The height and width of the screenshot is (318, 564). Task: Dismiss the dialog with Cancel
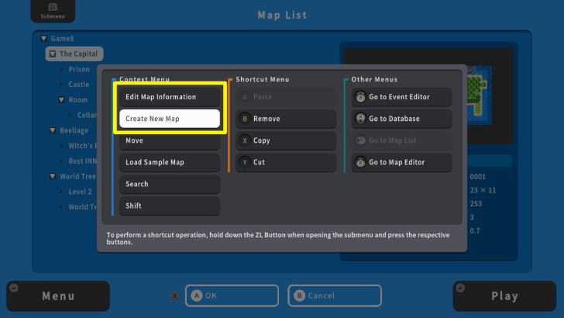click(x=335, y=296)
